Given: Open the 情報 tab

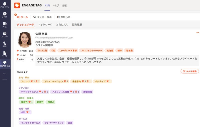Looking at the screenshot, I should pos(64,5).
